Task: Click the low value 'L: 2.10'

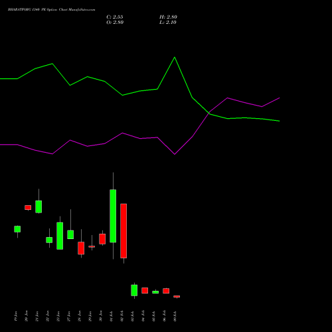Action: 168,23
